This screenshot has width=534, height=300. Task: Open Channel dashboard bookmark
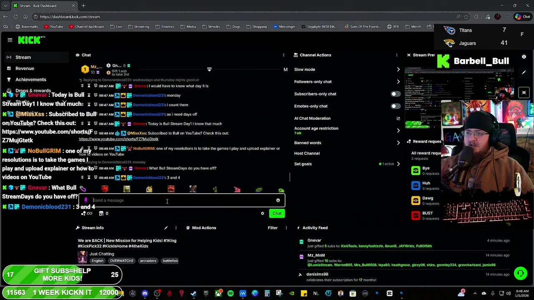click(86, 27)
